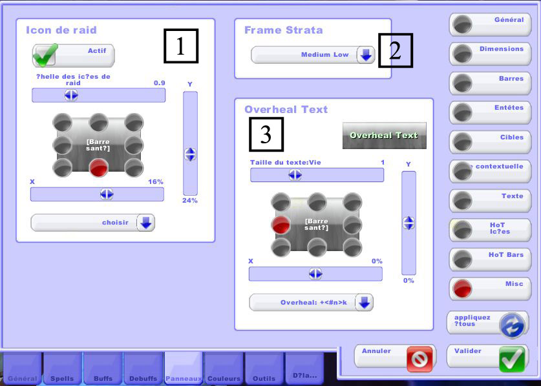Click [Barre sant?] preview in Icon de raid
Screen dimensions: 541x386
click(x=98, y=145)
